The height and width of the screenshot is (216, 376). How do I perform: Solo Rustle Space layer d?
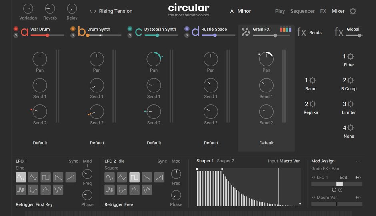(187, 35)
